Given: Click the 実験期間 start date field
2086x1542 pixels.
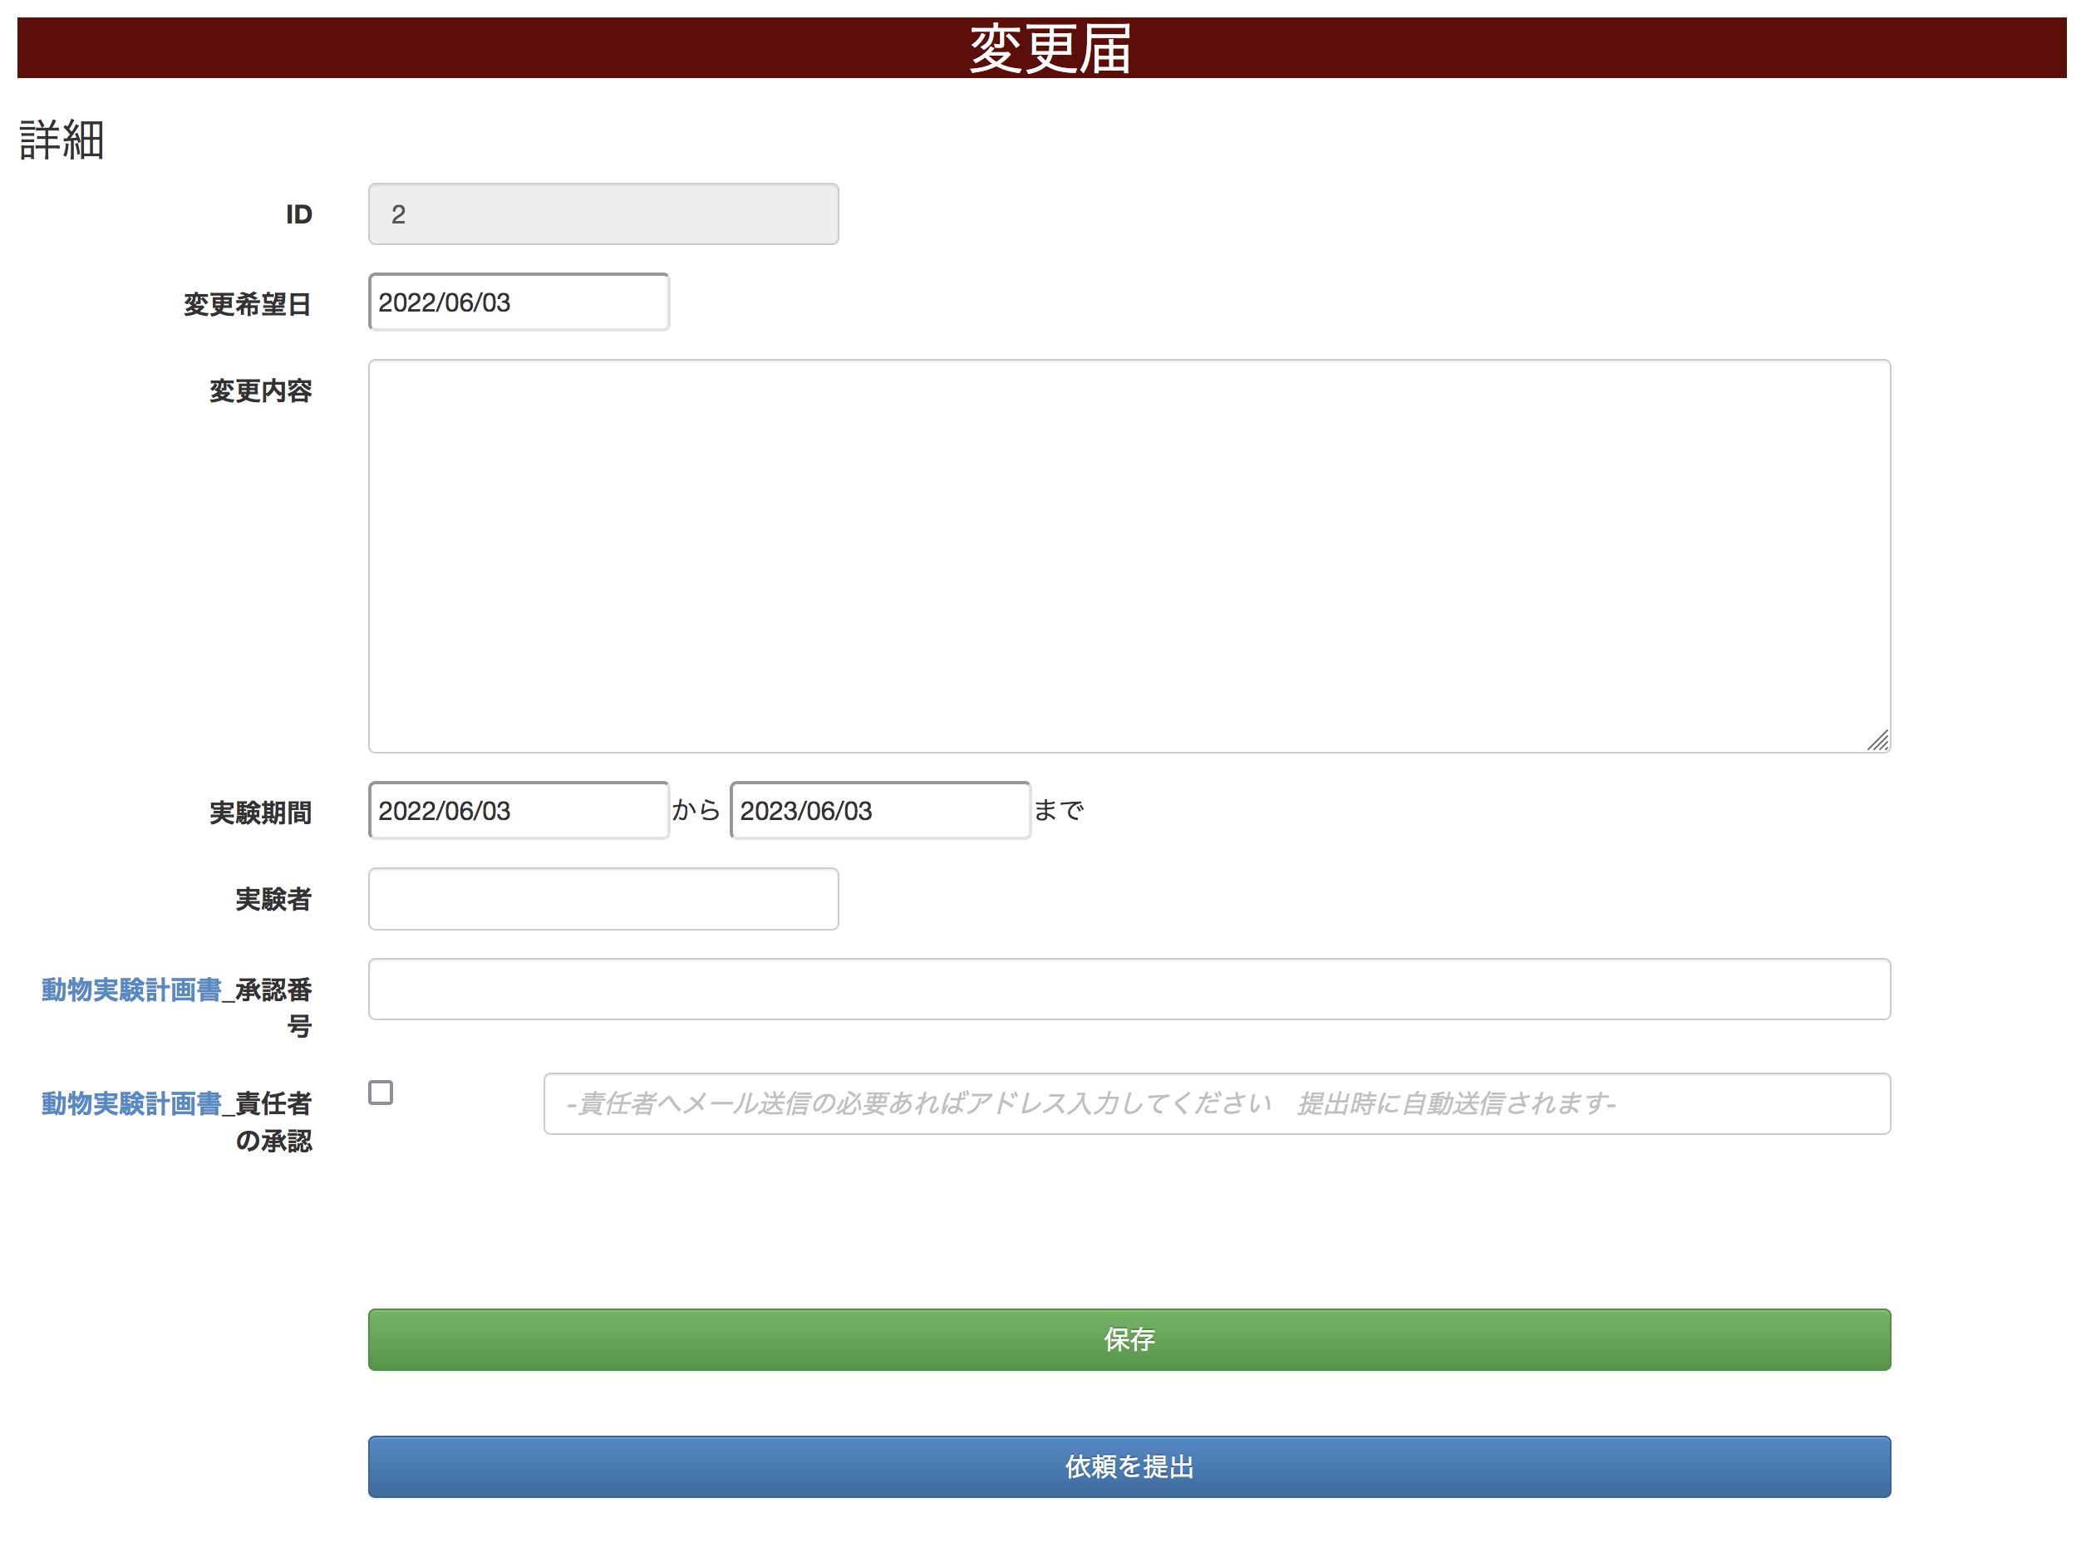Looking at the screenshot, I should pyautogui.click(x=519, y=810).
